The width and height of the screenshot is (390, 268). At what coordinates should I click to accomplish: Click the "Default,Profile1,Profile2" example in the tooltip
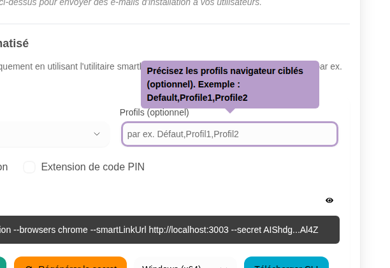[x=197, y=98]
